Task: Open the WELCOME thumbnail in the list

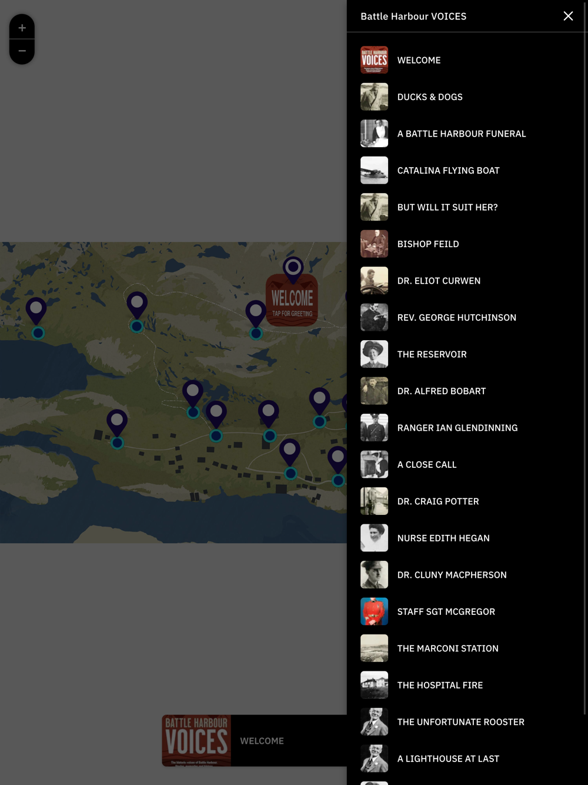Action: tap(374, 60)
